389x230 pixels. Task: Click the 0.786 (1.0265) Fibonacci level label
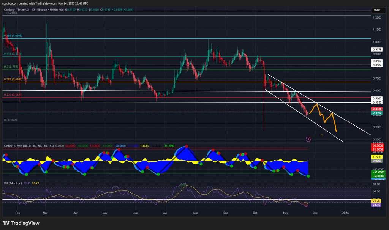point(14,36)
